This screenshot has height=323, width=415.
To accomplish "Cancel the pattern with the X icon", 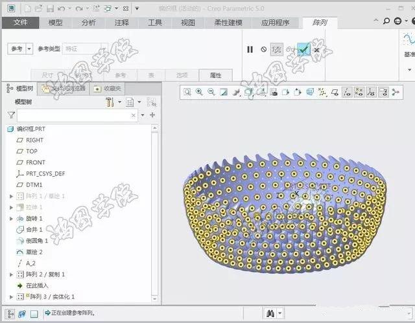I will tap(317, 49).
